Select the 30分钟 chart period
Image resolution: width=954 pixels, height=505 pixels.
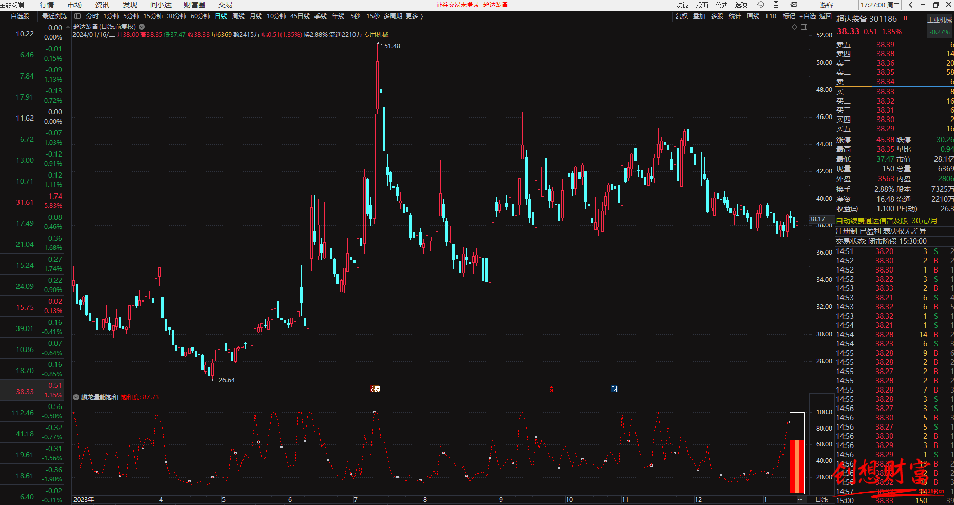pos(177,16)
